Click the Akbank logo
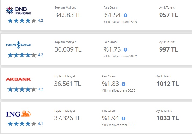The width and height of the screenshot is (192, 134). point(18,79)
